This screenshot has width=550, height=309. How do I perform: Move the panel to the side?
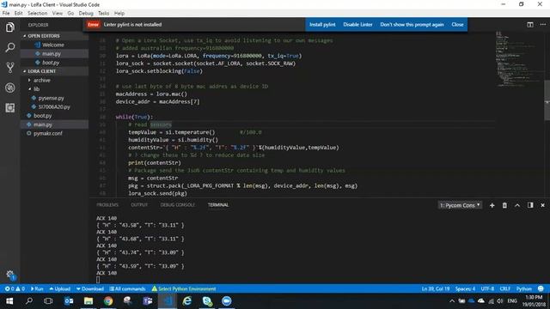click(x=530, y=205)
